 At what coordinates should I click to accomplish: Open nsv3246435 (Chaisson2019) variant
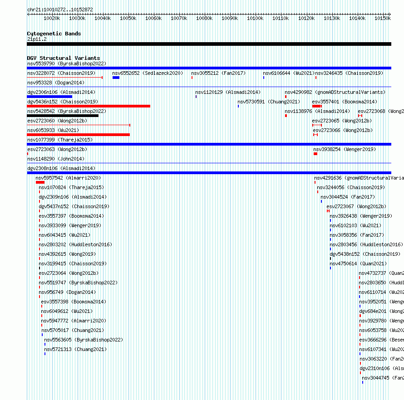point(349,73)
